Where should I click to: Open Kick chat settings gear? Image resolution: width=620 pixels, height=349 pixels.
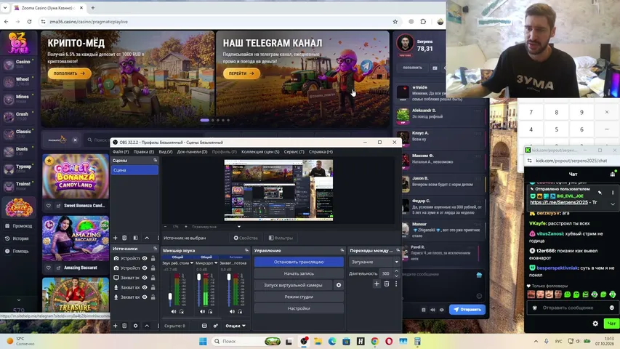595,324
